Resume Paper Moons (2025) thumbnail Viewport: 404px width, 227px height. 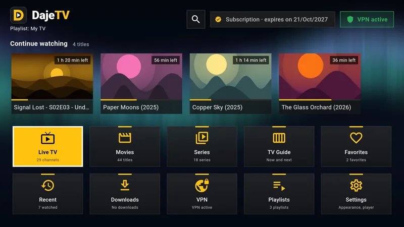tap(141, 76)
